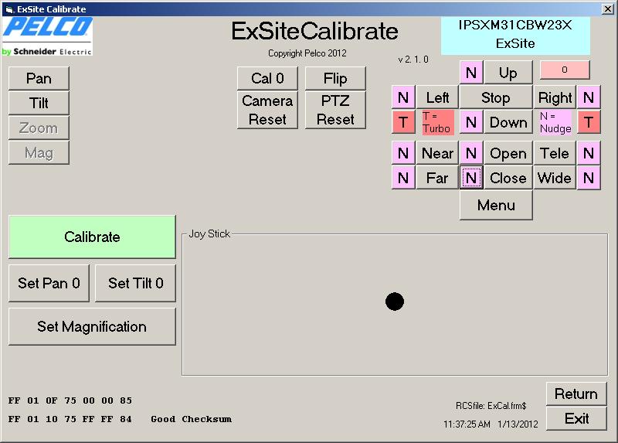
Task: Toggle nudge N beside Tele
Action: coord(589,152)
